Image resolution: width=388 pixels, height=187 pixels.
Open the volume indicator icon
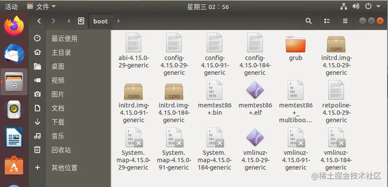pos(356,7)
